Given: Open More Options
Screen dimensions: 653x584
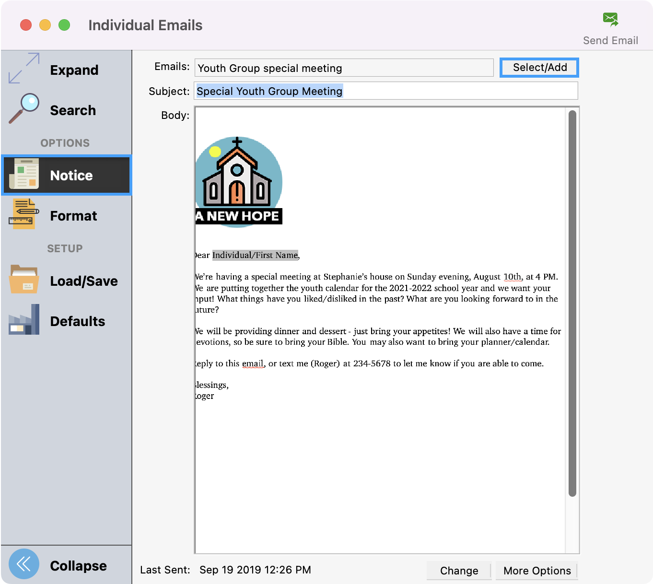Looking at the screenshot, I should (536, 571).
